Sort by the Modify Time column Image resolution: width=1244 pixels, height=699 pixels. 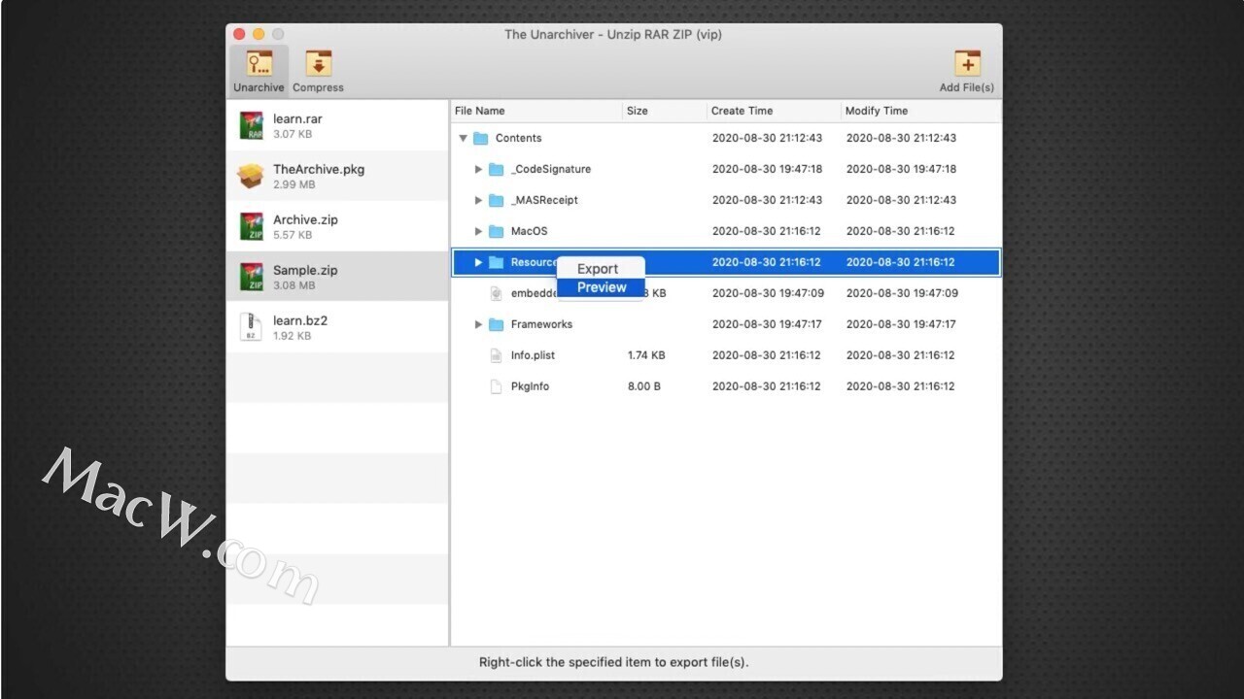[x=920, y=111]
